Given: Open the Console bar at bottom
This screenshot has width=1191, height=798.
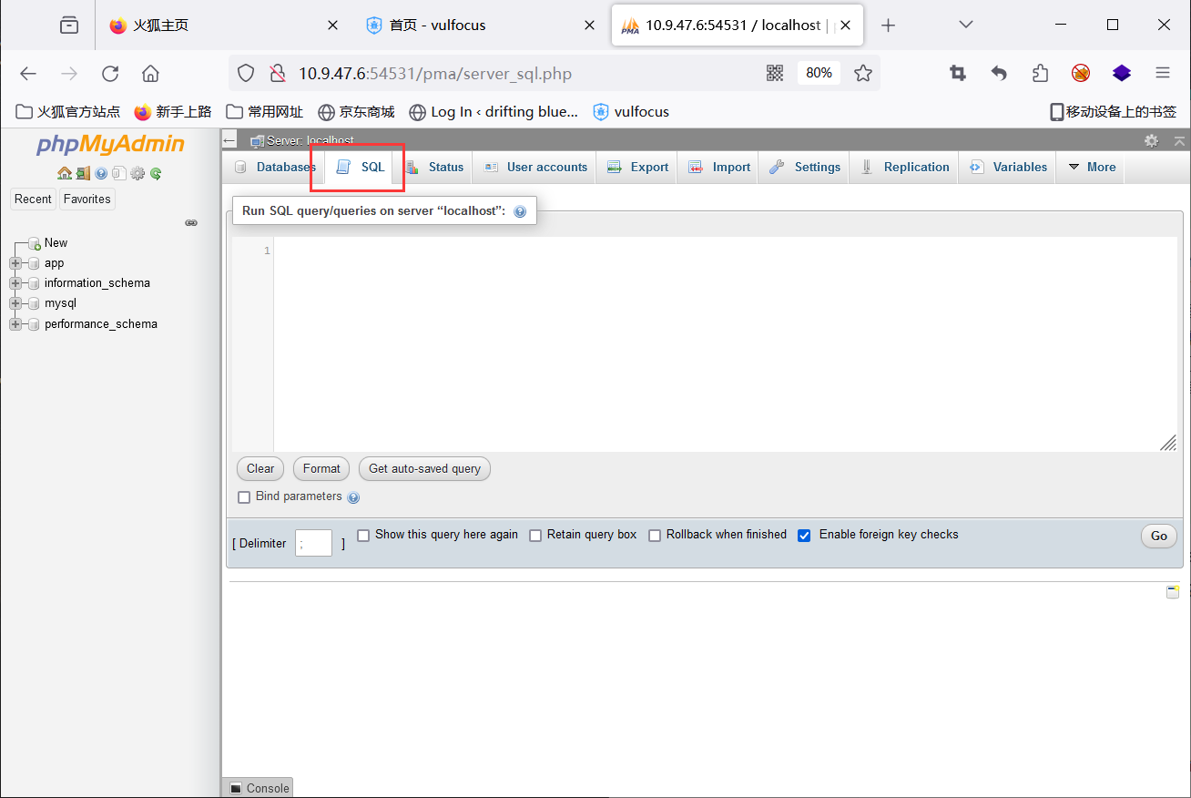Looking at the screenshot, I should (259, 789).
